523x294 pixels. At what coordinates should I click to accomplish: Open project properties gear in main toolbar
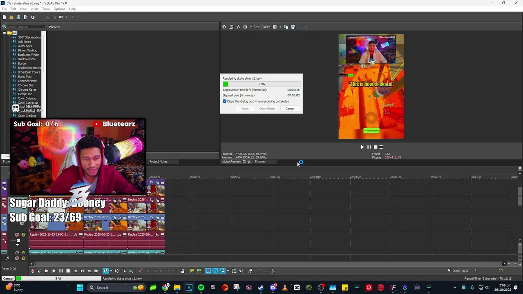pyautogui.click(x=33, y=17)
